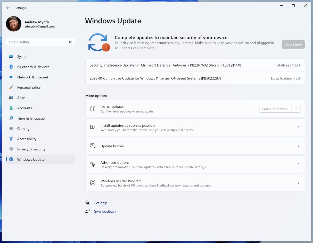The width and height of the screenshot is (313, 243).
Task: Click the Gaming controller icon
Action: coord(11,129)
